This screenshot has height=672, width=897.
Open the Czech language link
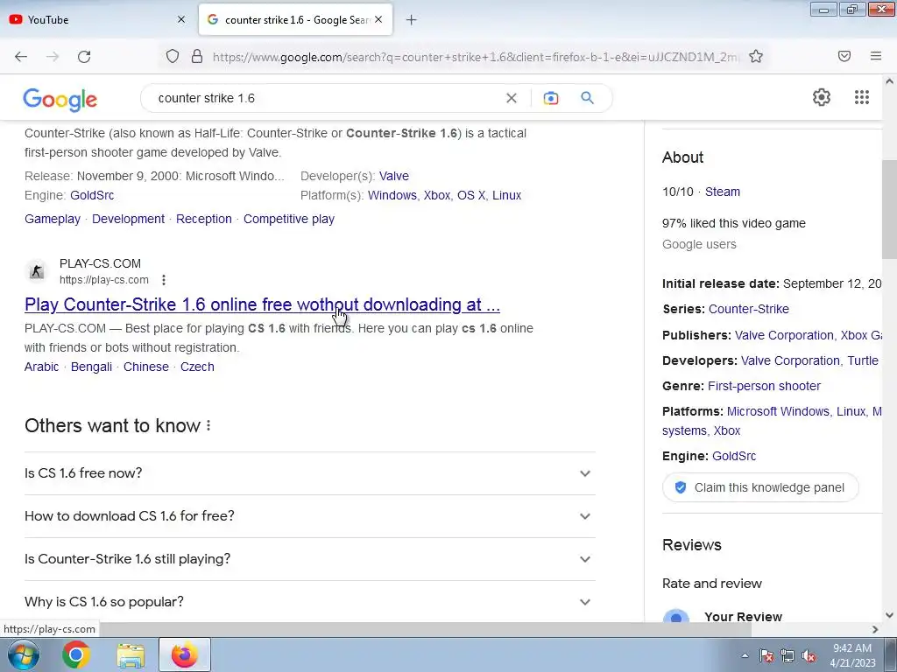tap(197, 367)
